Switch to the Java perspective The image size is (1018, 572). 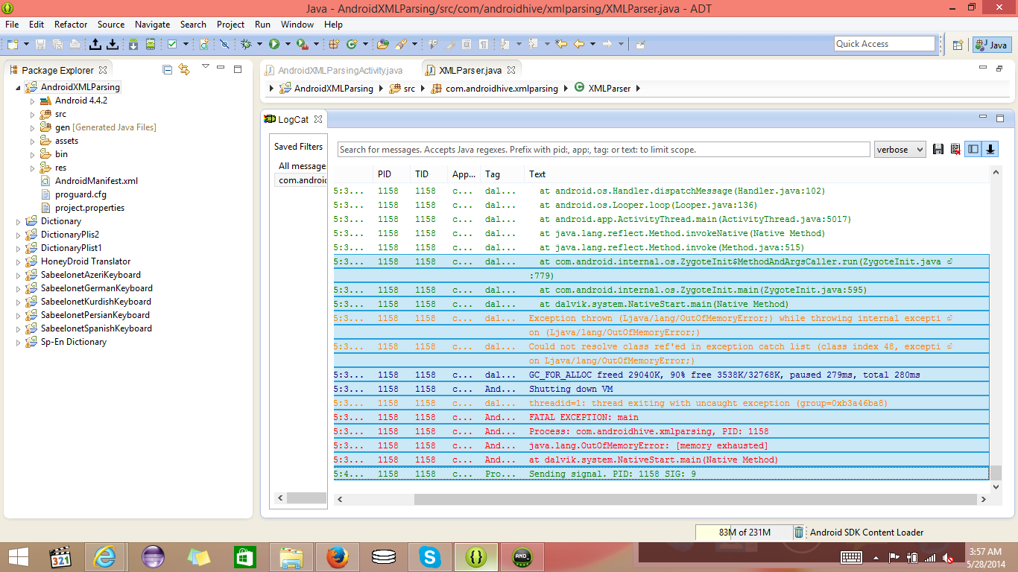tap(992, 45)
